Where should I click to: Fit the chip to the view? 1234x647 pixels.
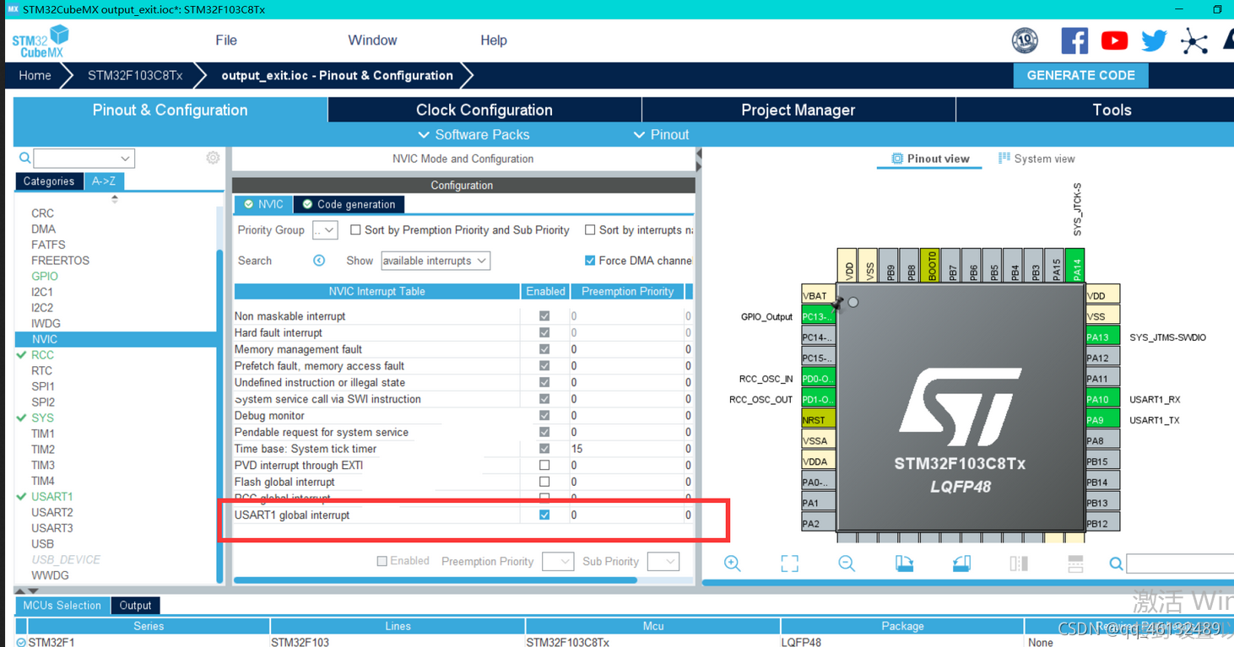[x=789, y=563]
